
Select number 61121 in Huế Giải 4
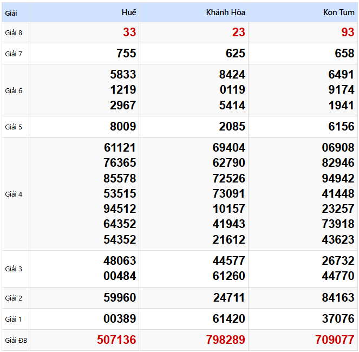coord(120,148)
